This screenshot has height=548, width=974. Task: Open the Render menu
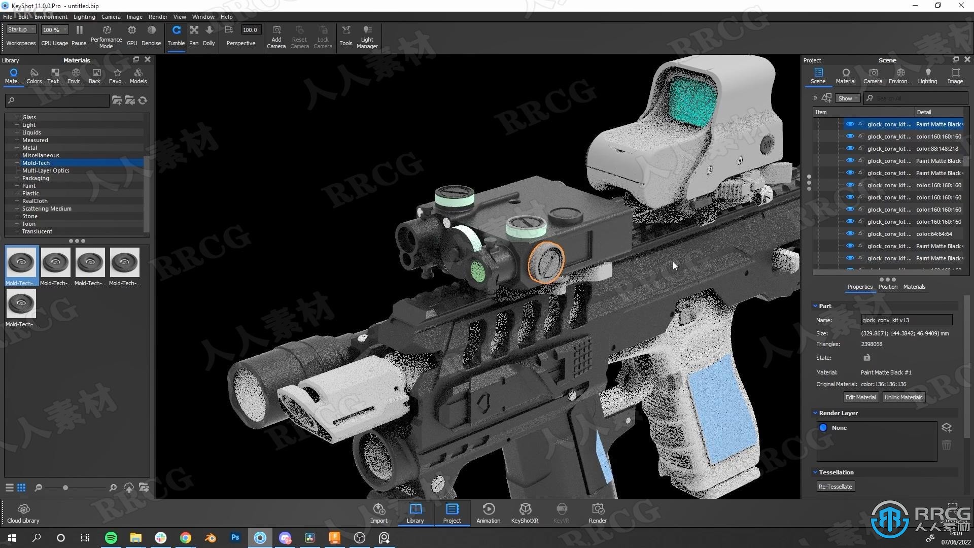[x=157, y=16]
